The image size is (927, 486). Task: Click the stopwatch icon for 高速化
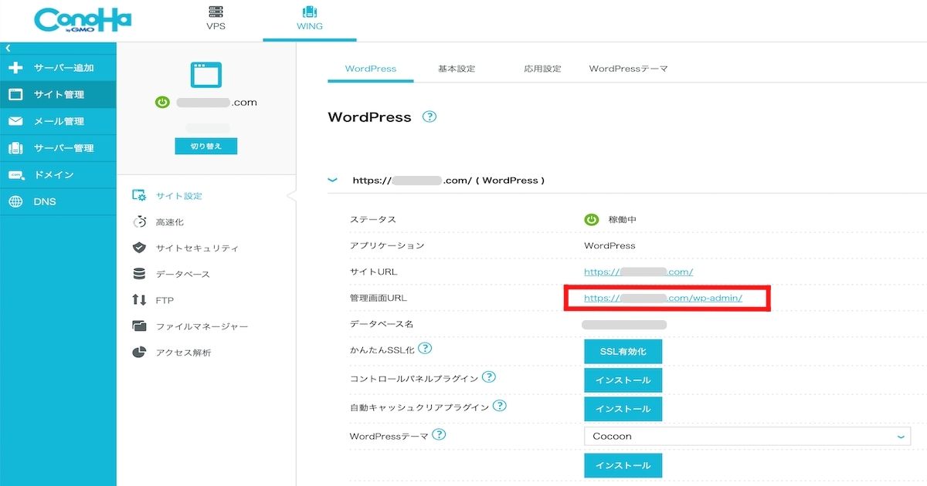coord(140,222)
